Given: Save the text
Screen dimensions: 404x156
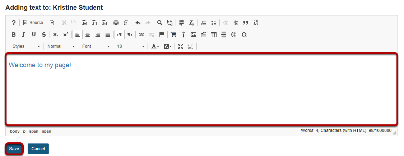Looking at the screenshot, I should click(14, 149).
